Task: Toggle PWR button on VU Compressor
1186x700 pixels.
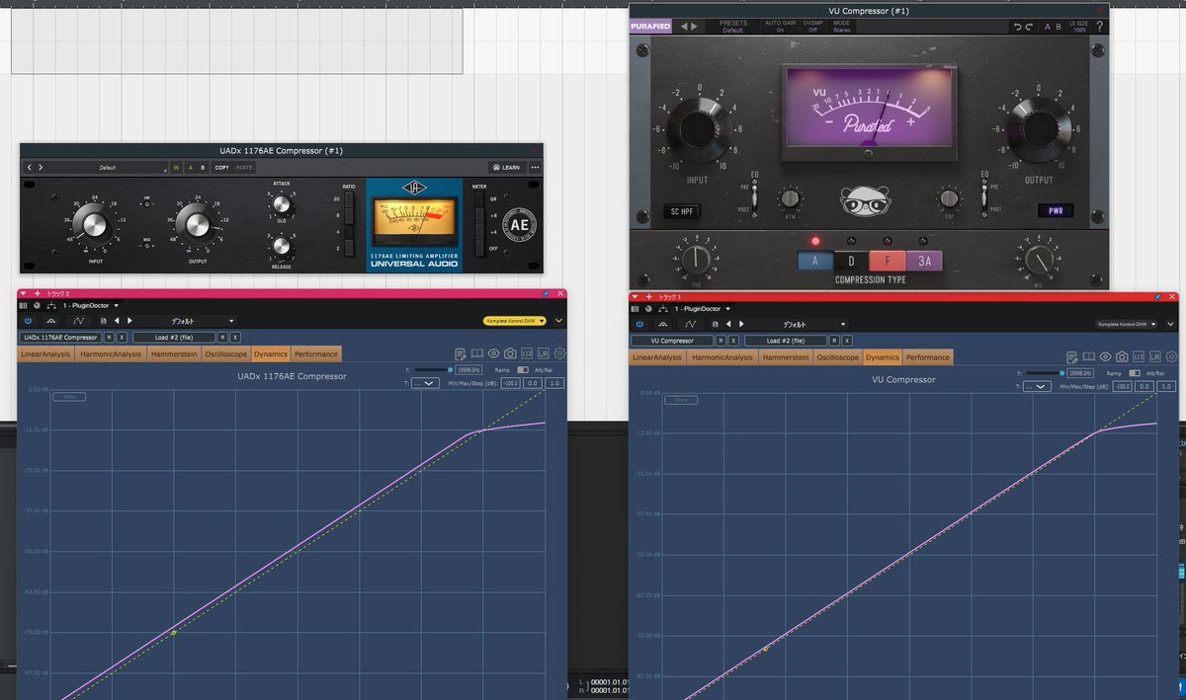Action: (x=1055, y=210)
